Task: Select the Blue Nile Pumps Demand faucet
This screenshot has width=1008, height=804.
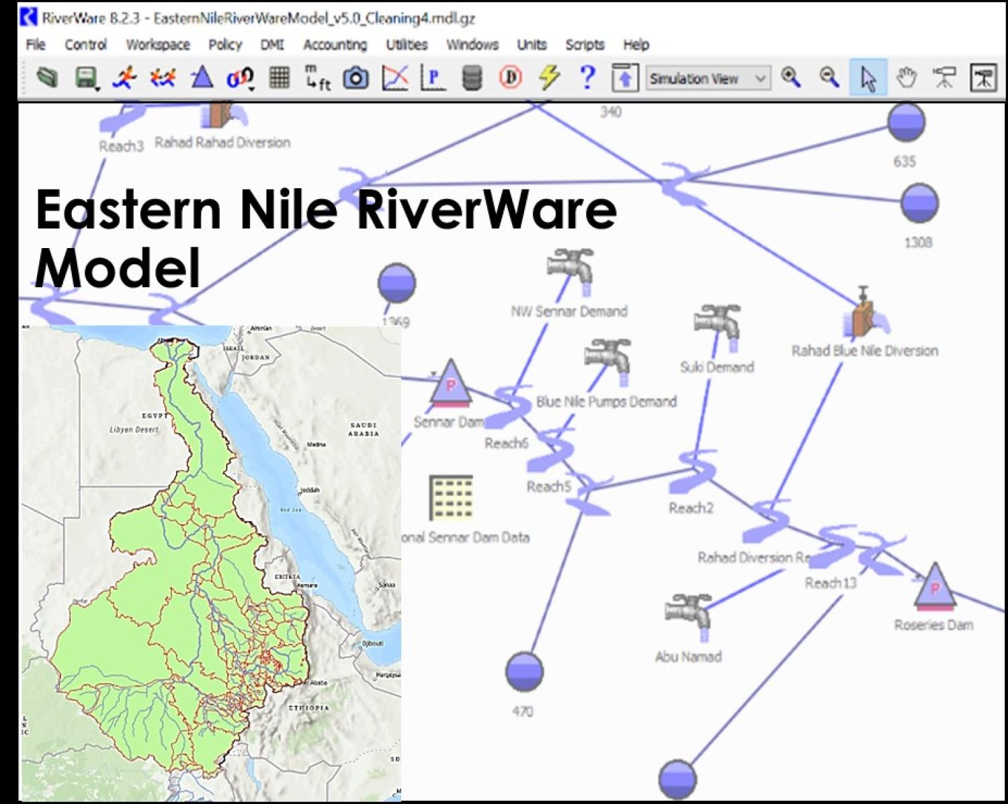Action: click(608, 362)
